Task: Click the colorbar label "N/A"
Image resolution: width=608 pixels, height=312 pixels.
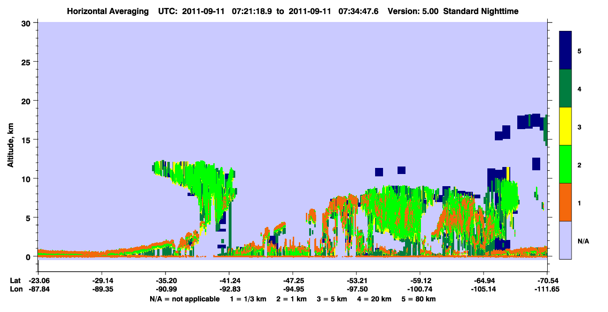Action: 583,241
